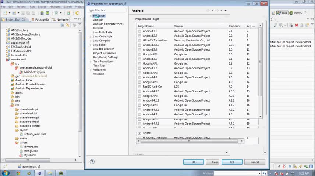Click the red X remove icon in right panel
Viewport: 315px width, 176px height.
pyautogui.click(x=297, y=25)
